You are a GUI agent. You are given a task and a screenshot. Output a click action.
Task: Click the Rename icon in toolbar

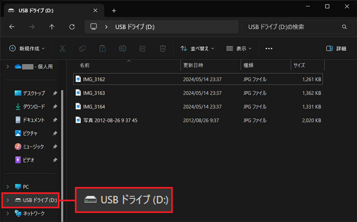click(123, 48)
